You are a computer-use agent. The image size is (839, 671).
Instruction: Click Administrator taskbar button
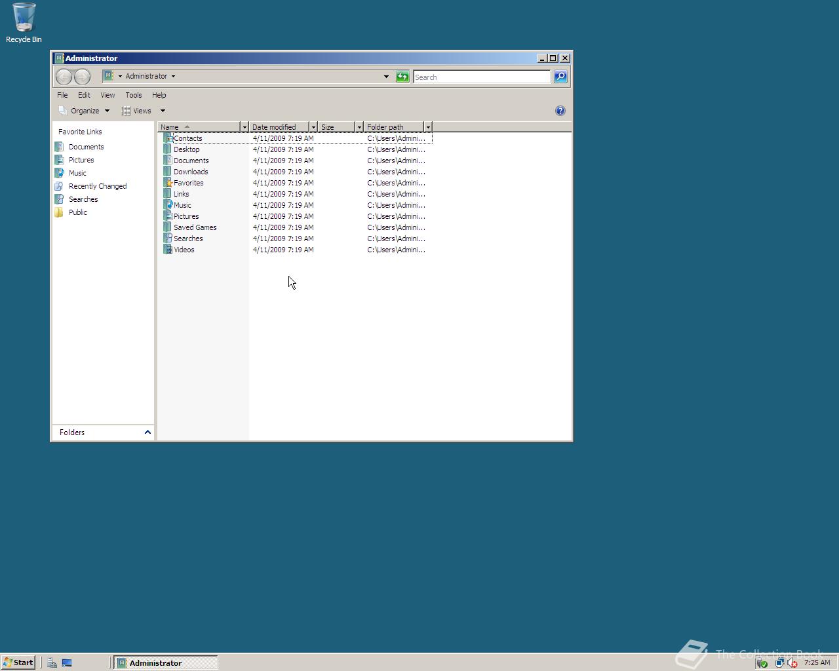point(166,662)
